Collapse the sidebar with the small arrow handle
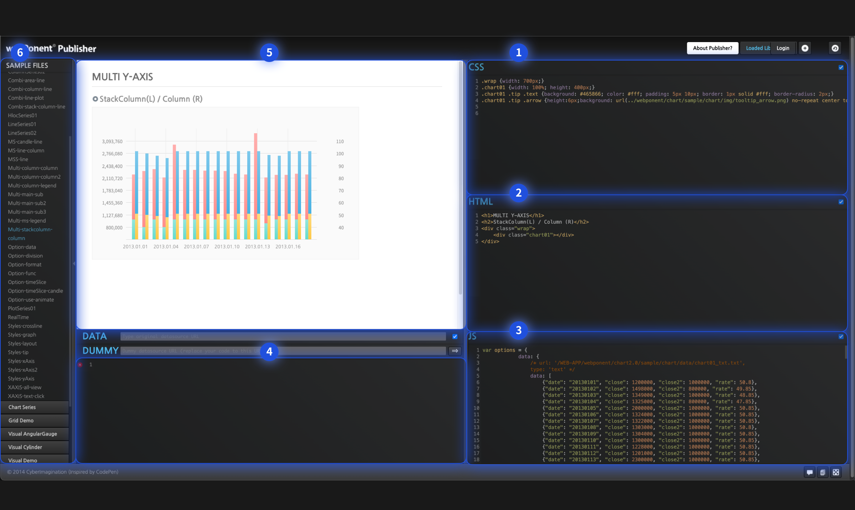Screen dimensions: 855x510 pyautogui.click(x=74, y=264)
